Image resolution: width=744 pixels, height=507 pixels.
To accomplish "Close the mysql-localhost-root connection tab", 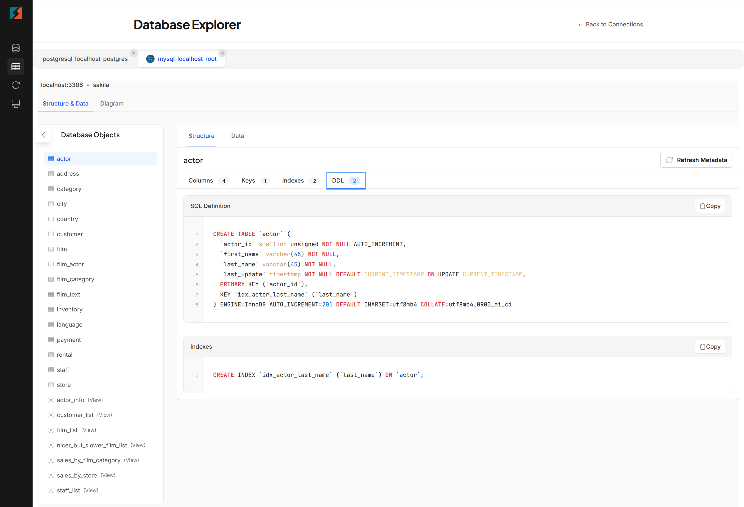I will [x=222, y=53].
